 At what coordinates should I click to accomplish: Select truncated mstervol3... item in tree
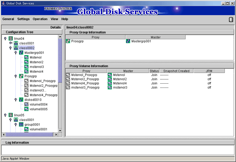point(38,90)
